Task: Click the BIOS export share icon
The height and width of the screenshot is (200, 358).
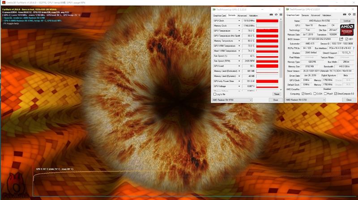Action: pyautogui.click(x=341, y=39)
